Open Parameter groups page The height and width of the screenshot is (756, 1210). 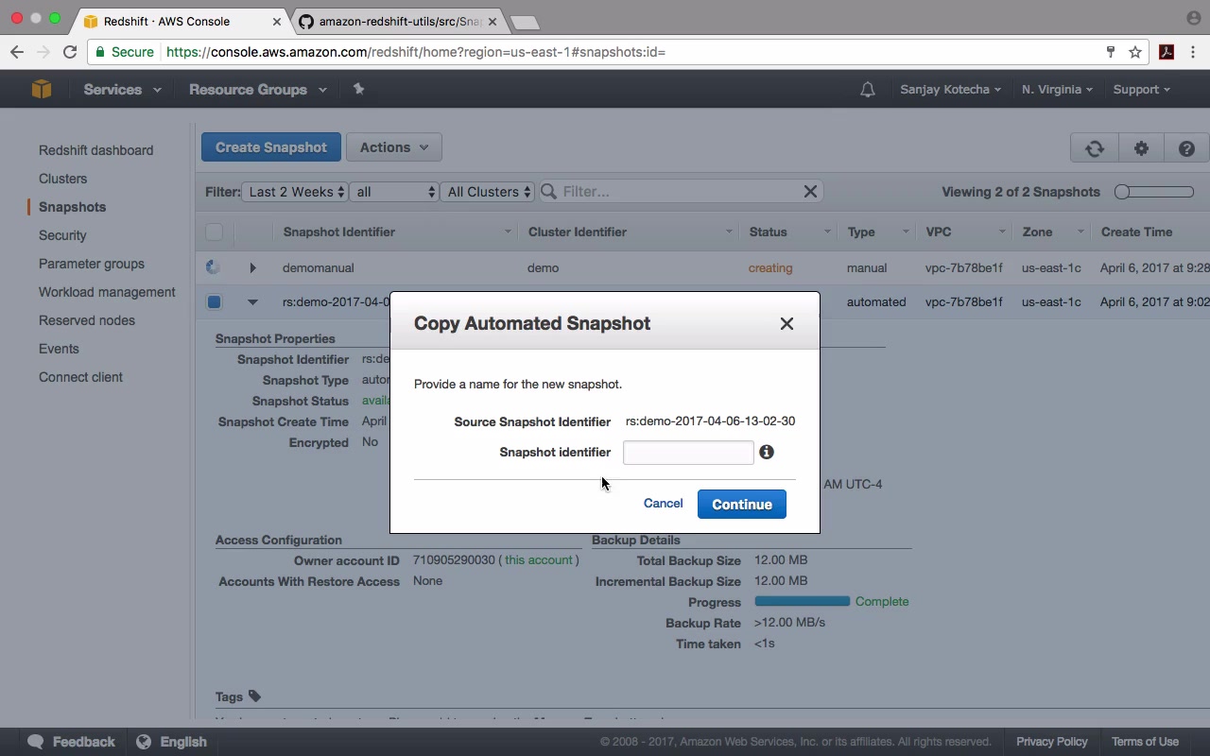tap(92, 264)
